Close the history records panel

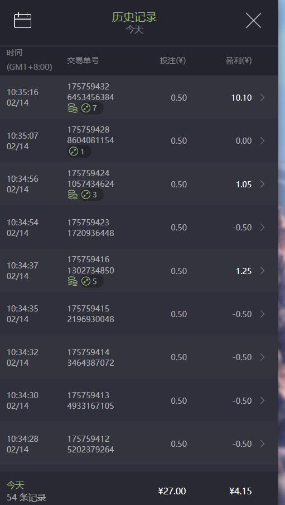[x=253, y=21]
